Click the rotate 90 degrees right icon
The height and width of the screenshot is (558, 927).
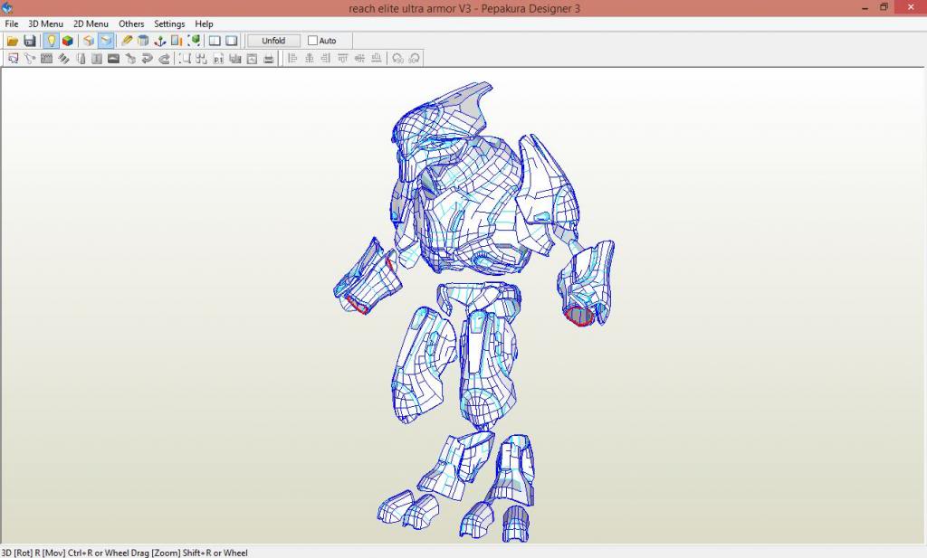coord(415,58)
